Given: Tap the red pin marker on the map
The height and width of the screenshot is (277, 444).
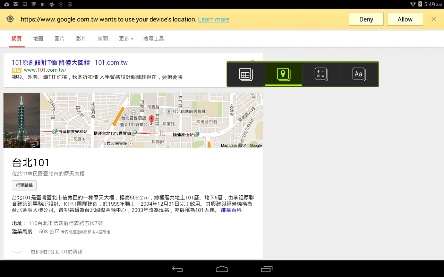Looking at the screenshot, I should tap(151, 119).
